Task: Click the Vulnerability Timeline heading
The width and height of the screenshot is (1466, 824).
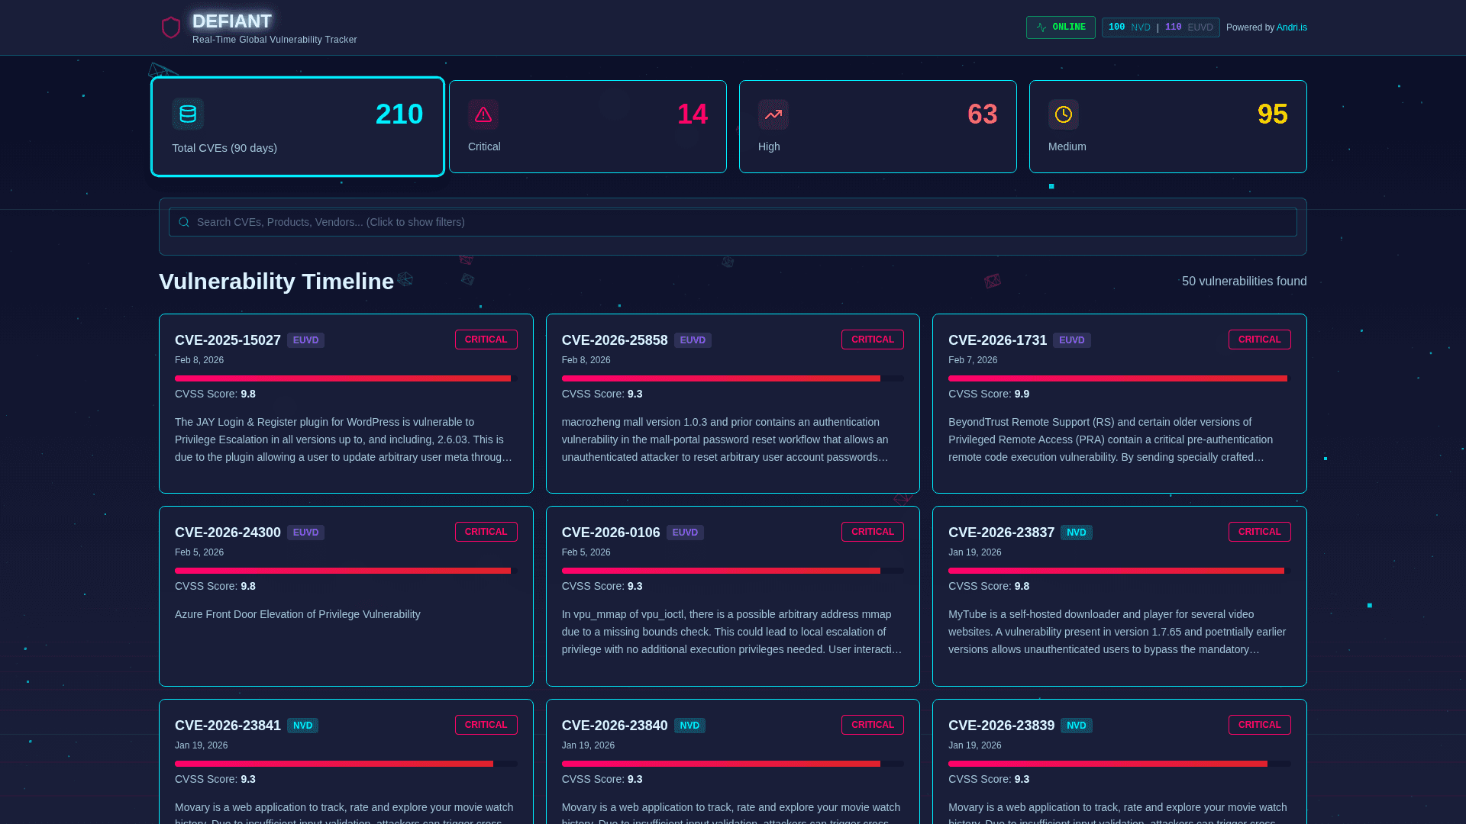Action: [276, 282]
